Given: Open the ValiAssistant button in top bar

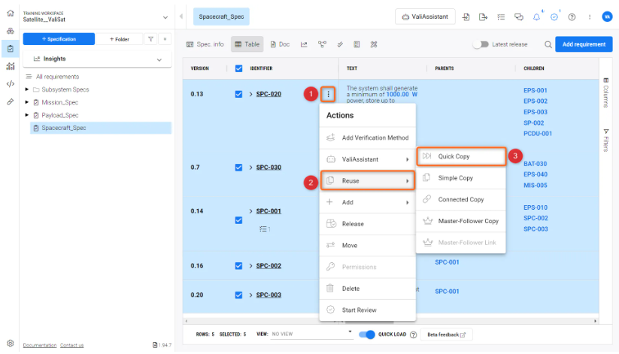Looking at the screenshot, I should (425, 17).
